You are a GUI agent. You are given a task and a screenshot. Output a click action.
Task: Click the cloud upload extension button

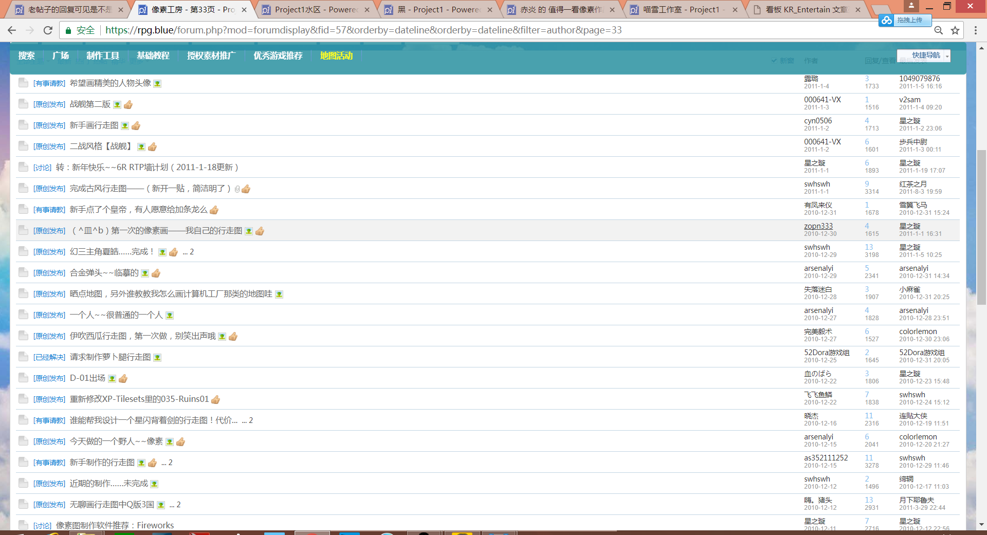(904, 20)
